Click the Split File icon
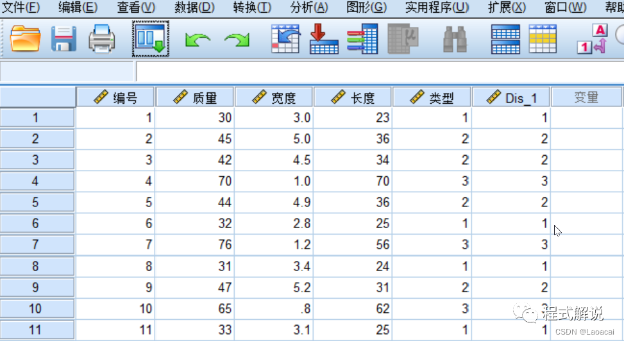The width and height of the screenshot is (624, 341). (x=505, y=39)
